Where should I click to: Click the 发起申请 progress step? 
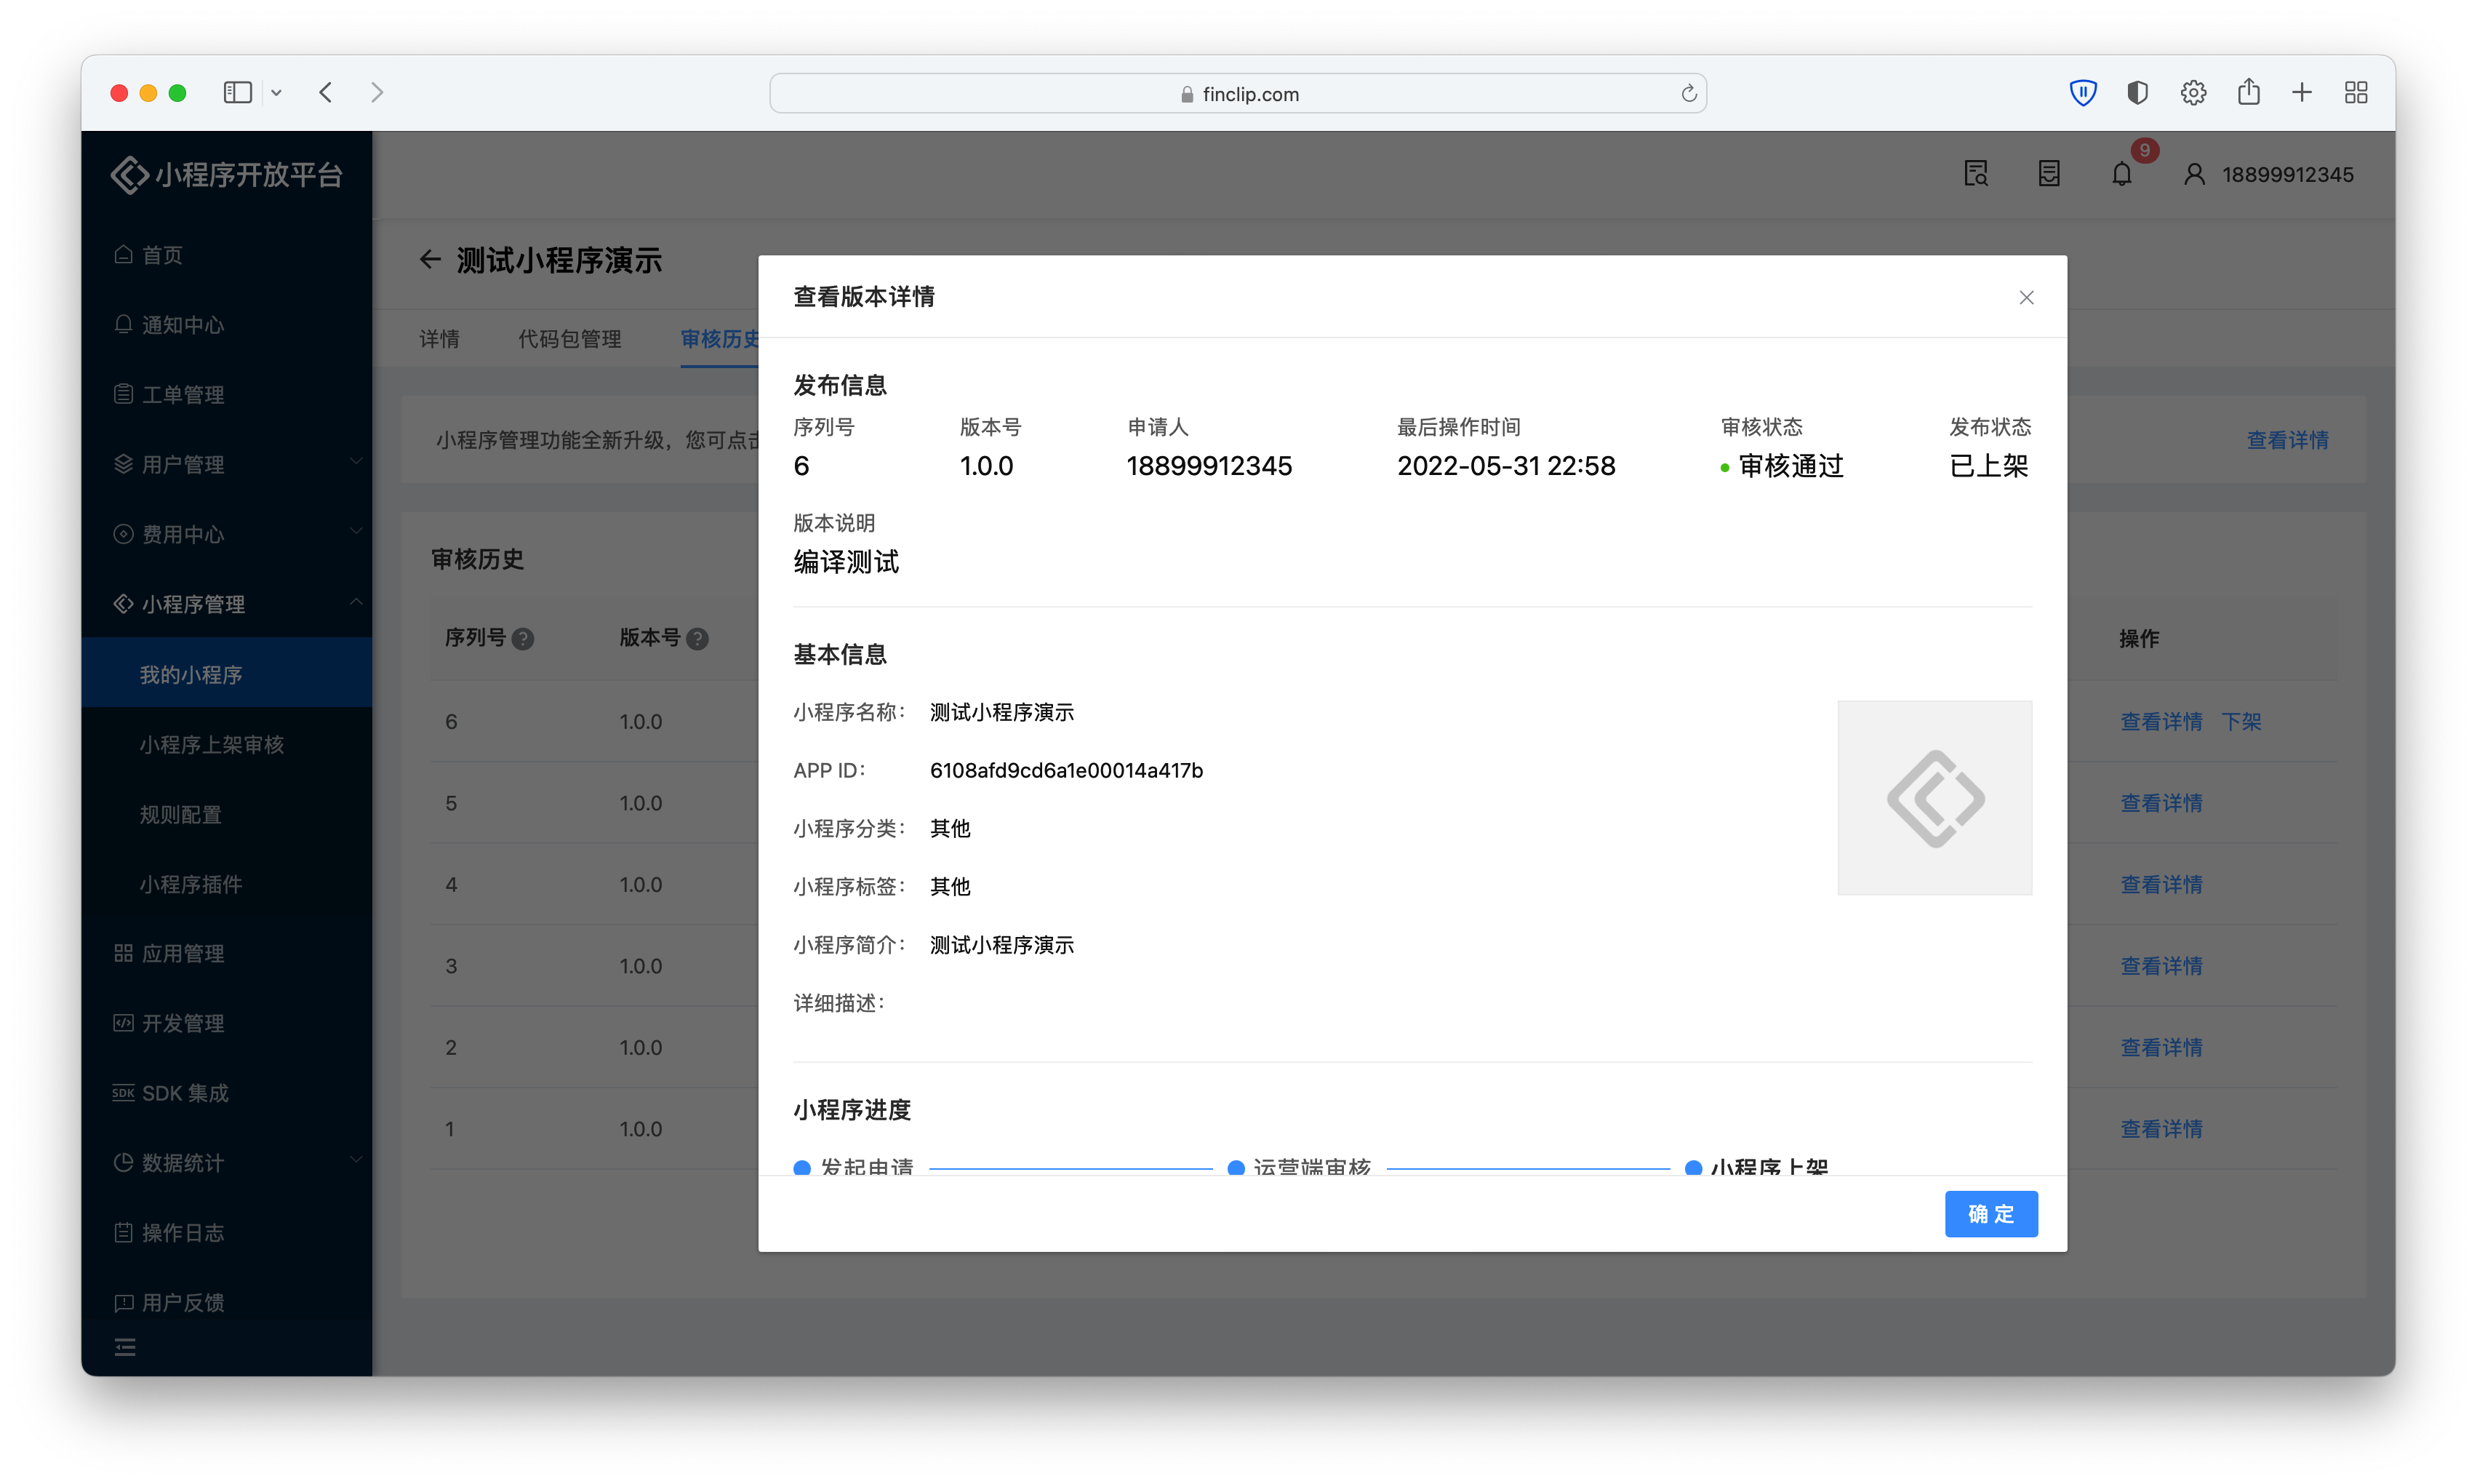[x=855, y=1166]
